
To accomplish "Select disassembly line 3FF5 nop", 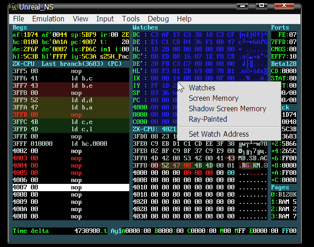I will 71,71.
